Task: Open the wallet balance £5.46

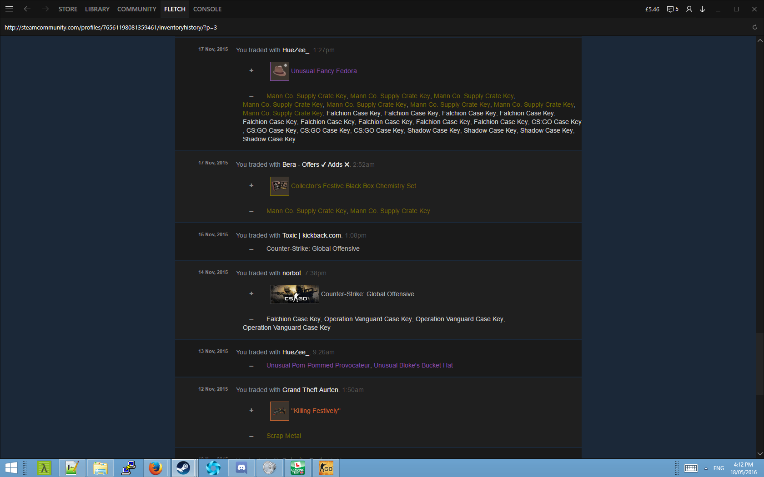Action: pyautogui.click(x=652, y=9)
